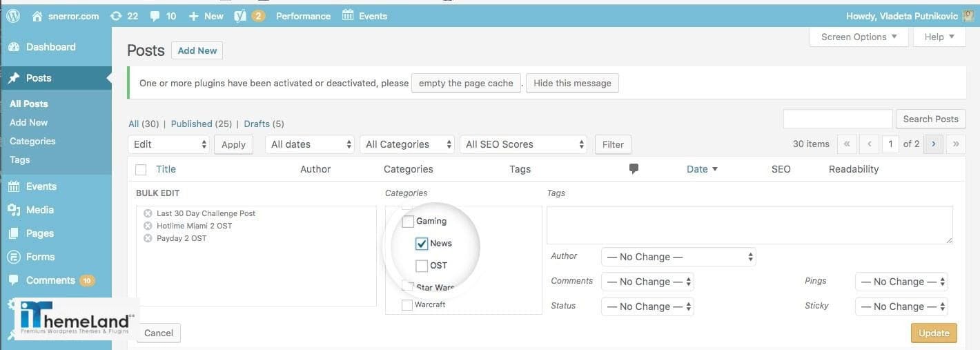The image size is (980, 350).
Task: Open Performance in the admin bar
Action: (303, 16)
